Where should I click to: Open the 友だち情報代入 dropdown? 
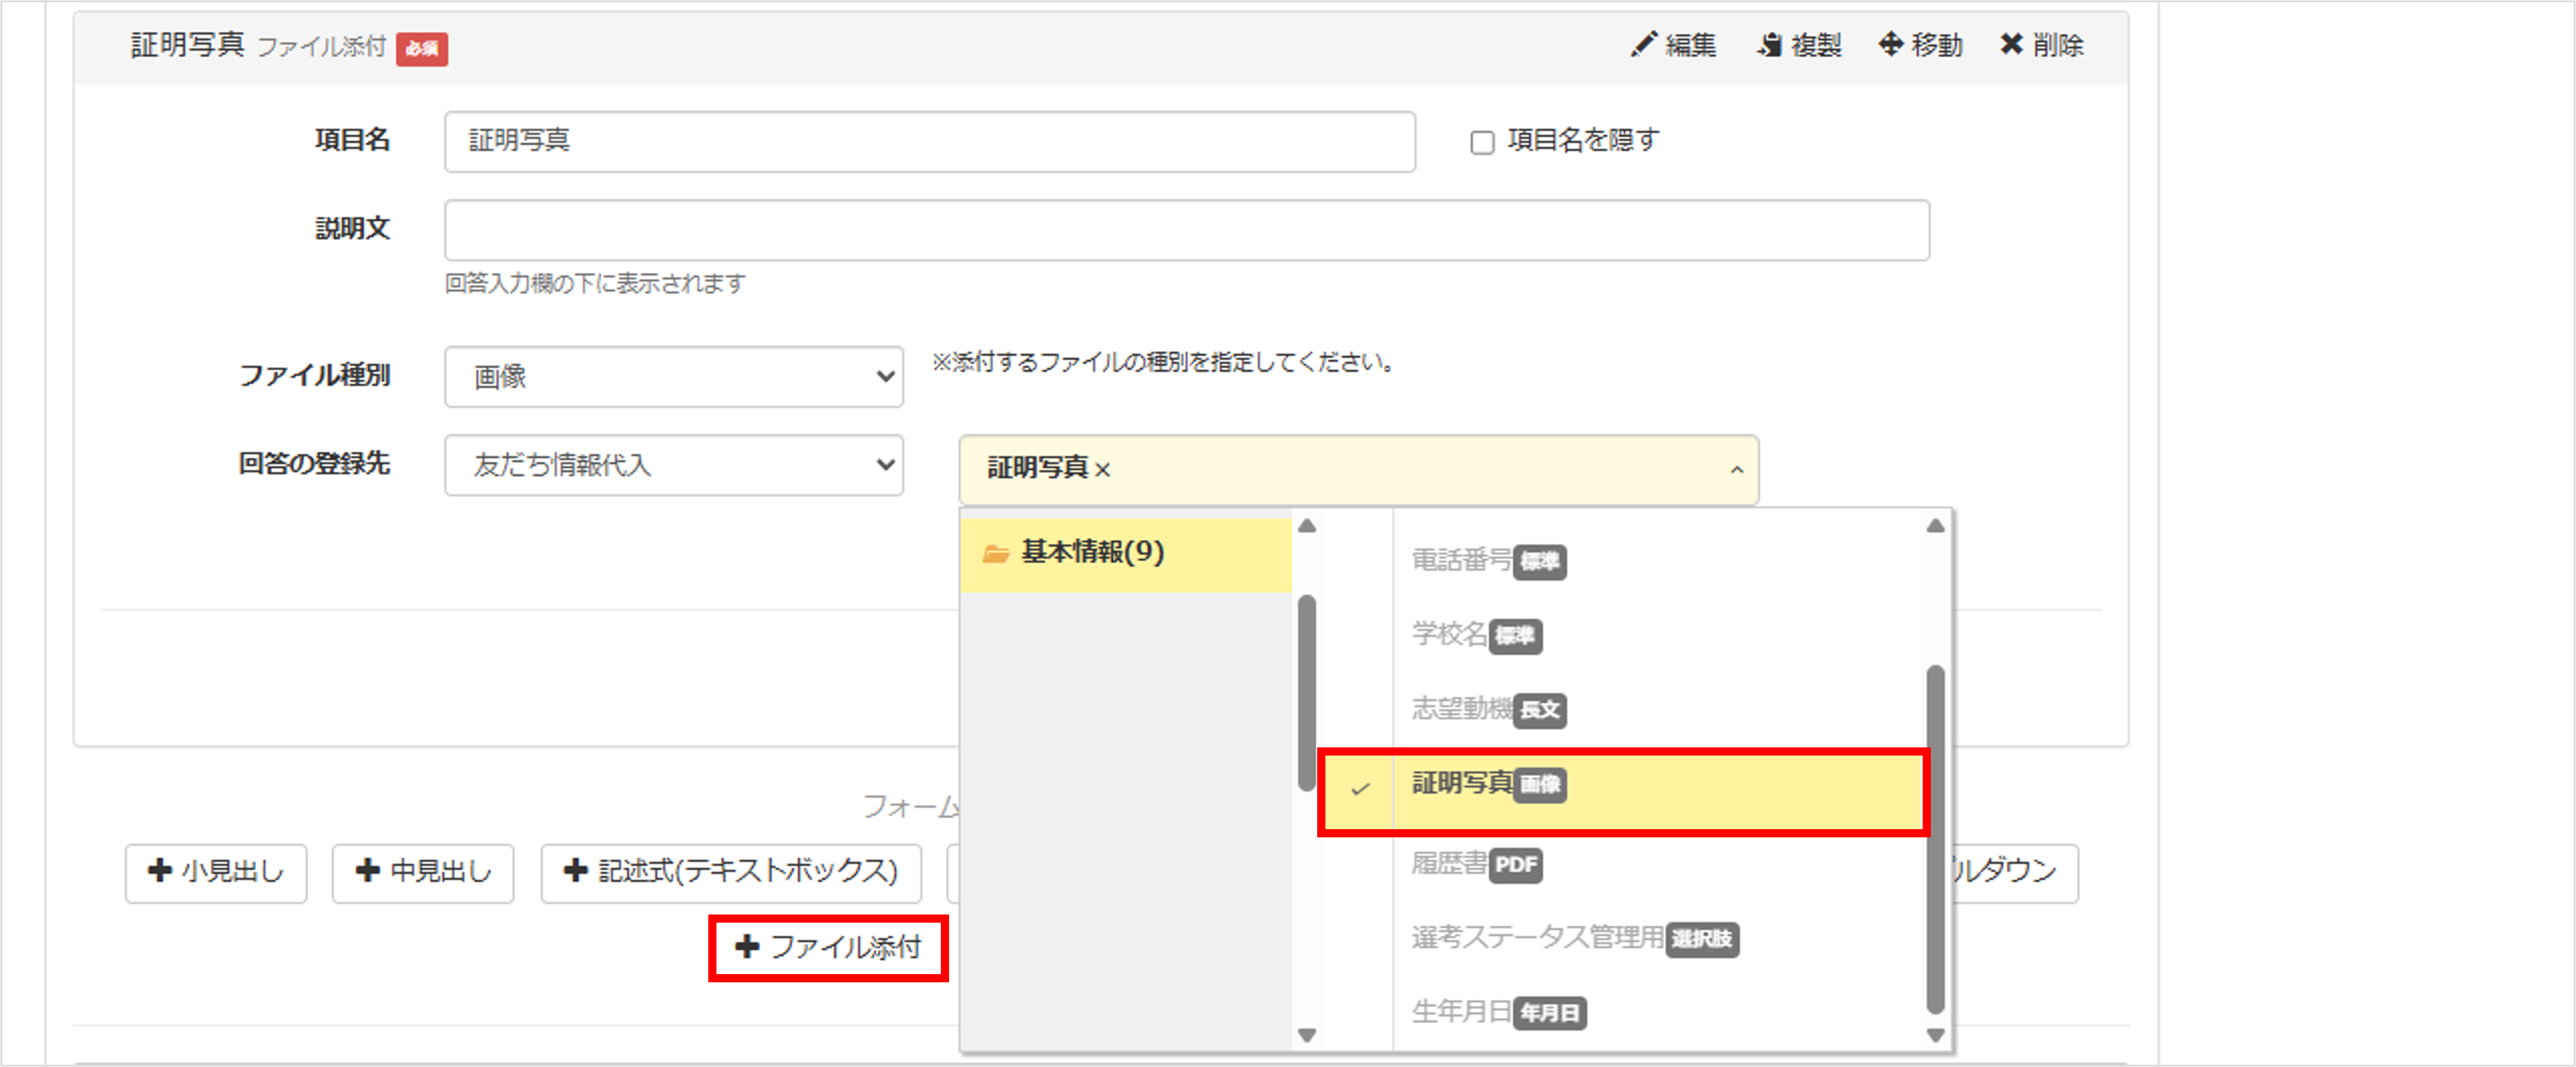(674, 466)
